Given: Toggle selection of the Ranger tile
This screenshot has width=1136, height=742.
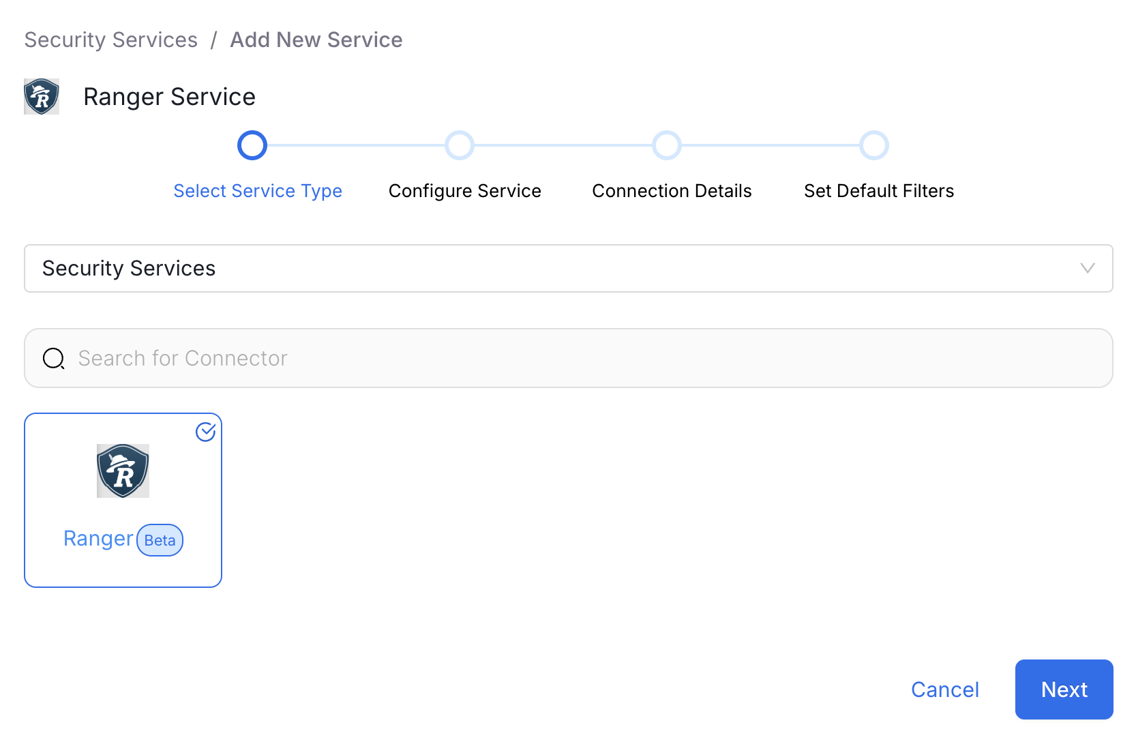Looking at the screenshot, I should (123, 499).
